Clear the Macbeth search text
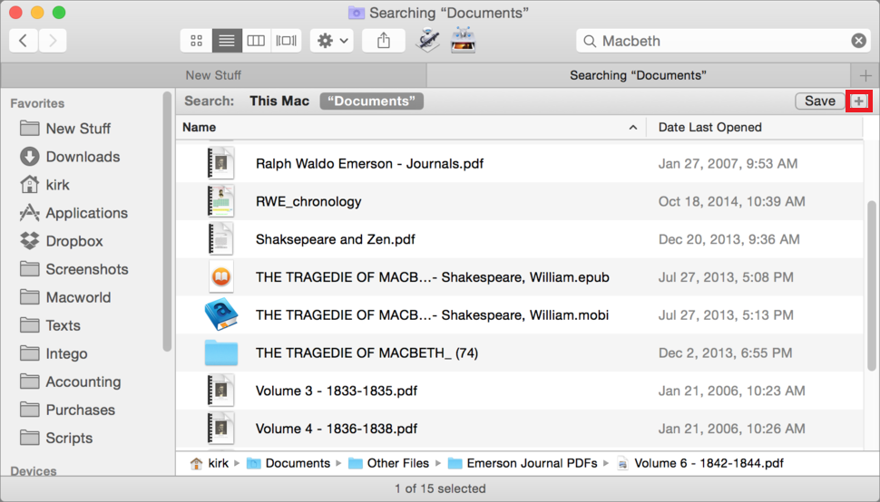This screenshot has height=502, width=880. pyautogui.click(x=858, y=41)
